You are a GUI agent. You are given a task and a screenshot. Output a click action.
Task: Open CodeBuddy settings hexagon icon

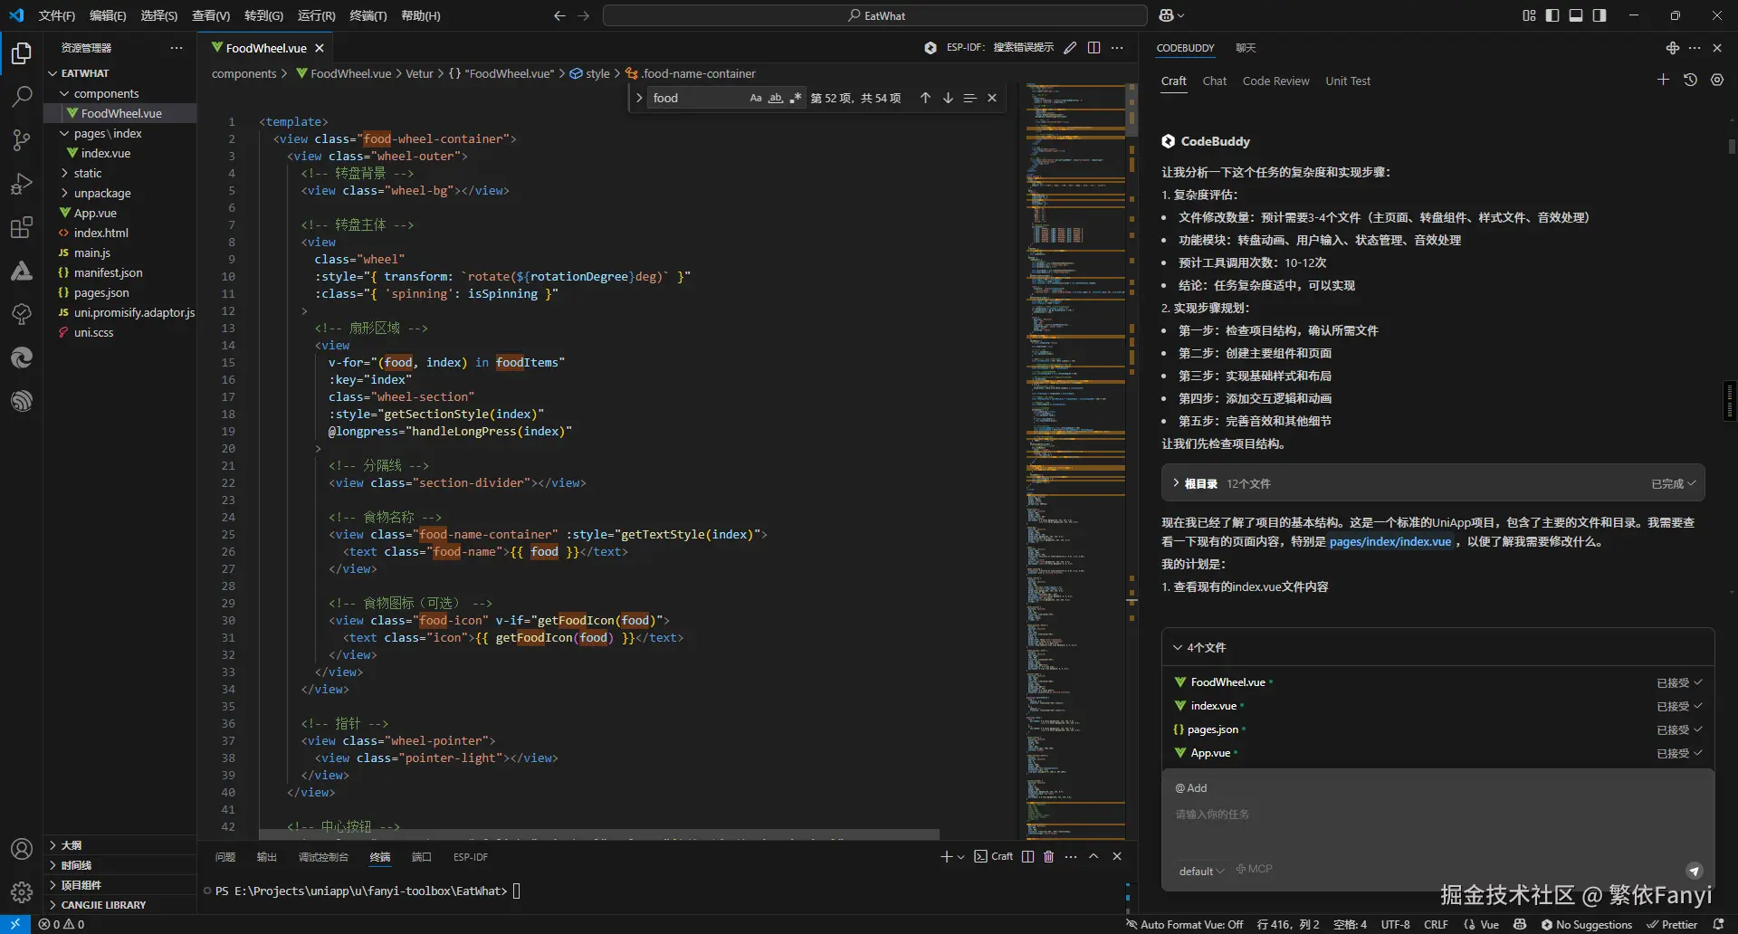click(x=1717, y=80)
